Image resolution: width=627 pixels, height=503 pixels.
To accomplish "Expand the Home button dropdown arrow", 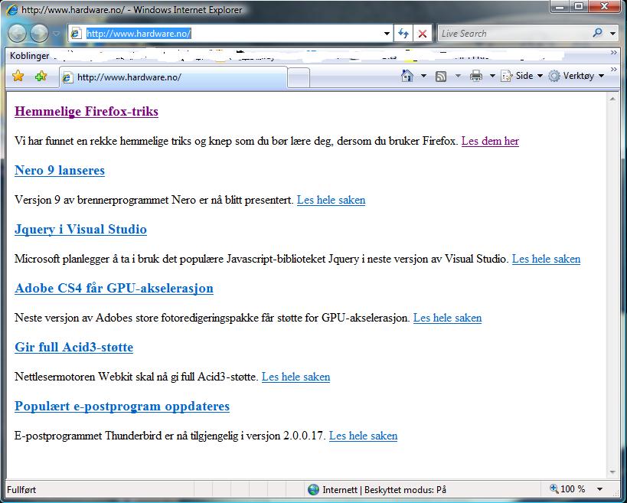I will 423,76.
